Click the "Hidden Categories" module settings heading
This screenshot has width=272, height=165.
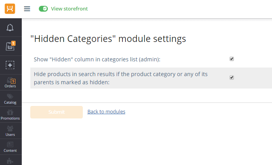pos(108,39)
